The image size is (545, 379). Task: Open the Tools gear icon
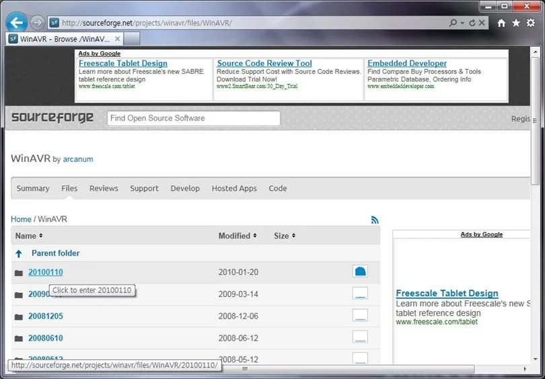[x=531, y=23]
